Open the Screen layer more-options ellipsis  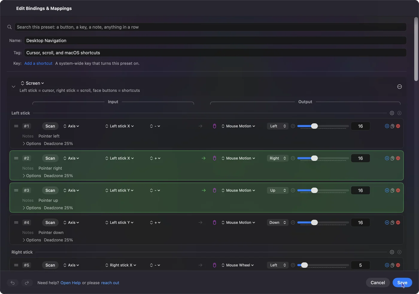pos(399,87)
